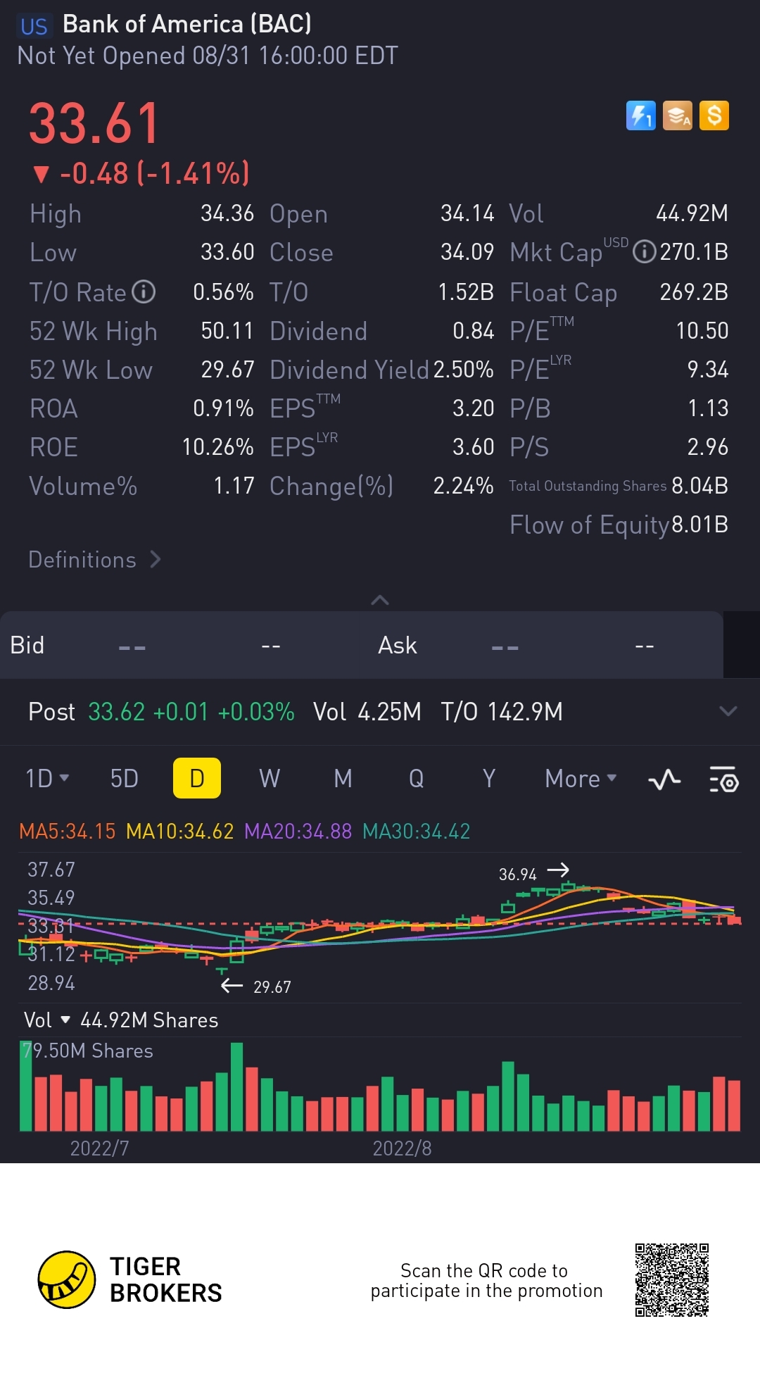This screenshot has width=760, height=1397.
Task: Collapse the quote details with up chevron
Action: point(380,600)
